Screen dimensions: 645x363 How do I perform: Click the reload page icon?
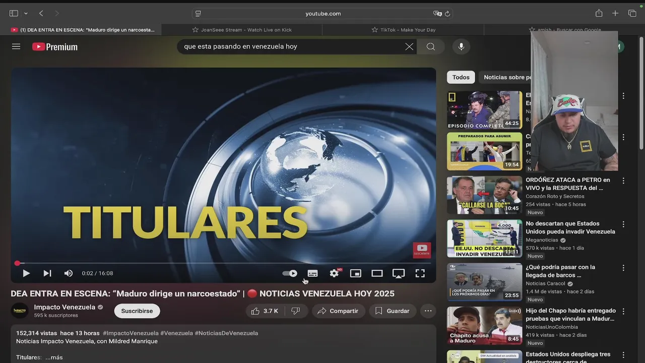coord(447,14)
